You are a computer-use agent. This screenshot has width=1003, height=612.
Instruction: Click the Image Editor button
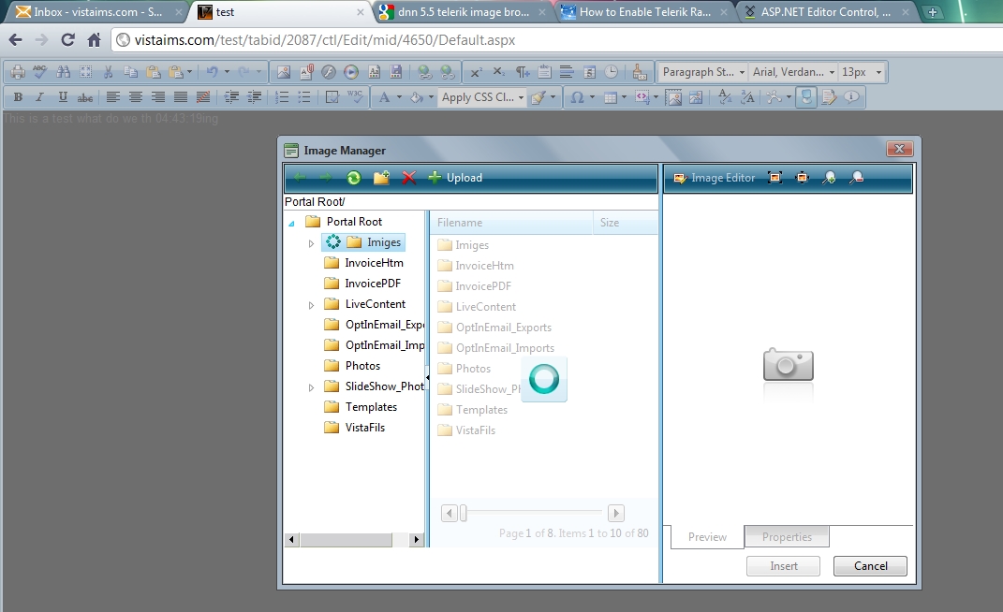[x=714, y=178]
